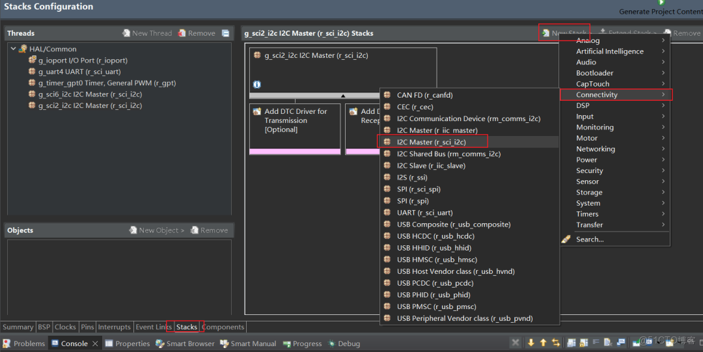
Task: Open the Problems view tab
Action: coord(24,344)
